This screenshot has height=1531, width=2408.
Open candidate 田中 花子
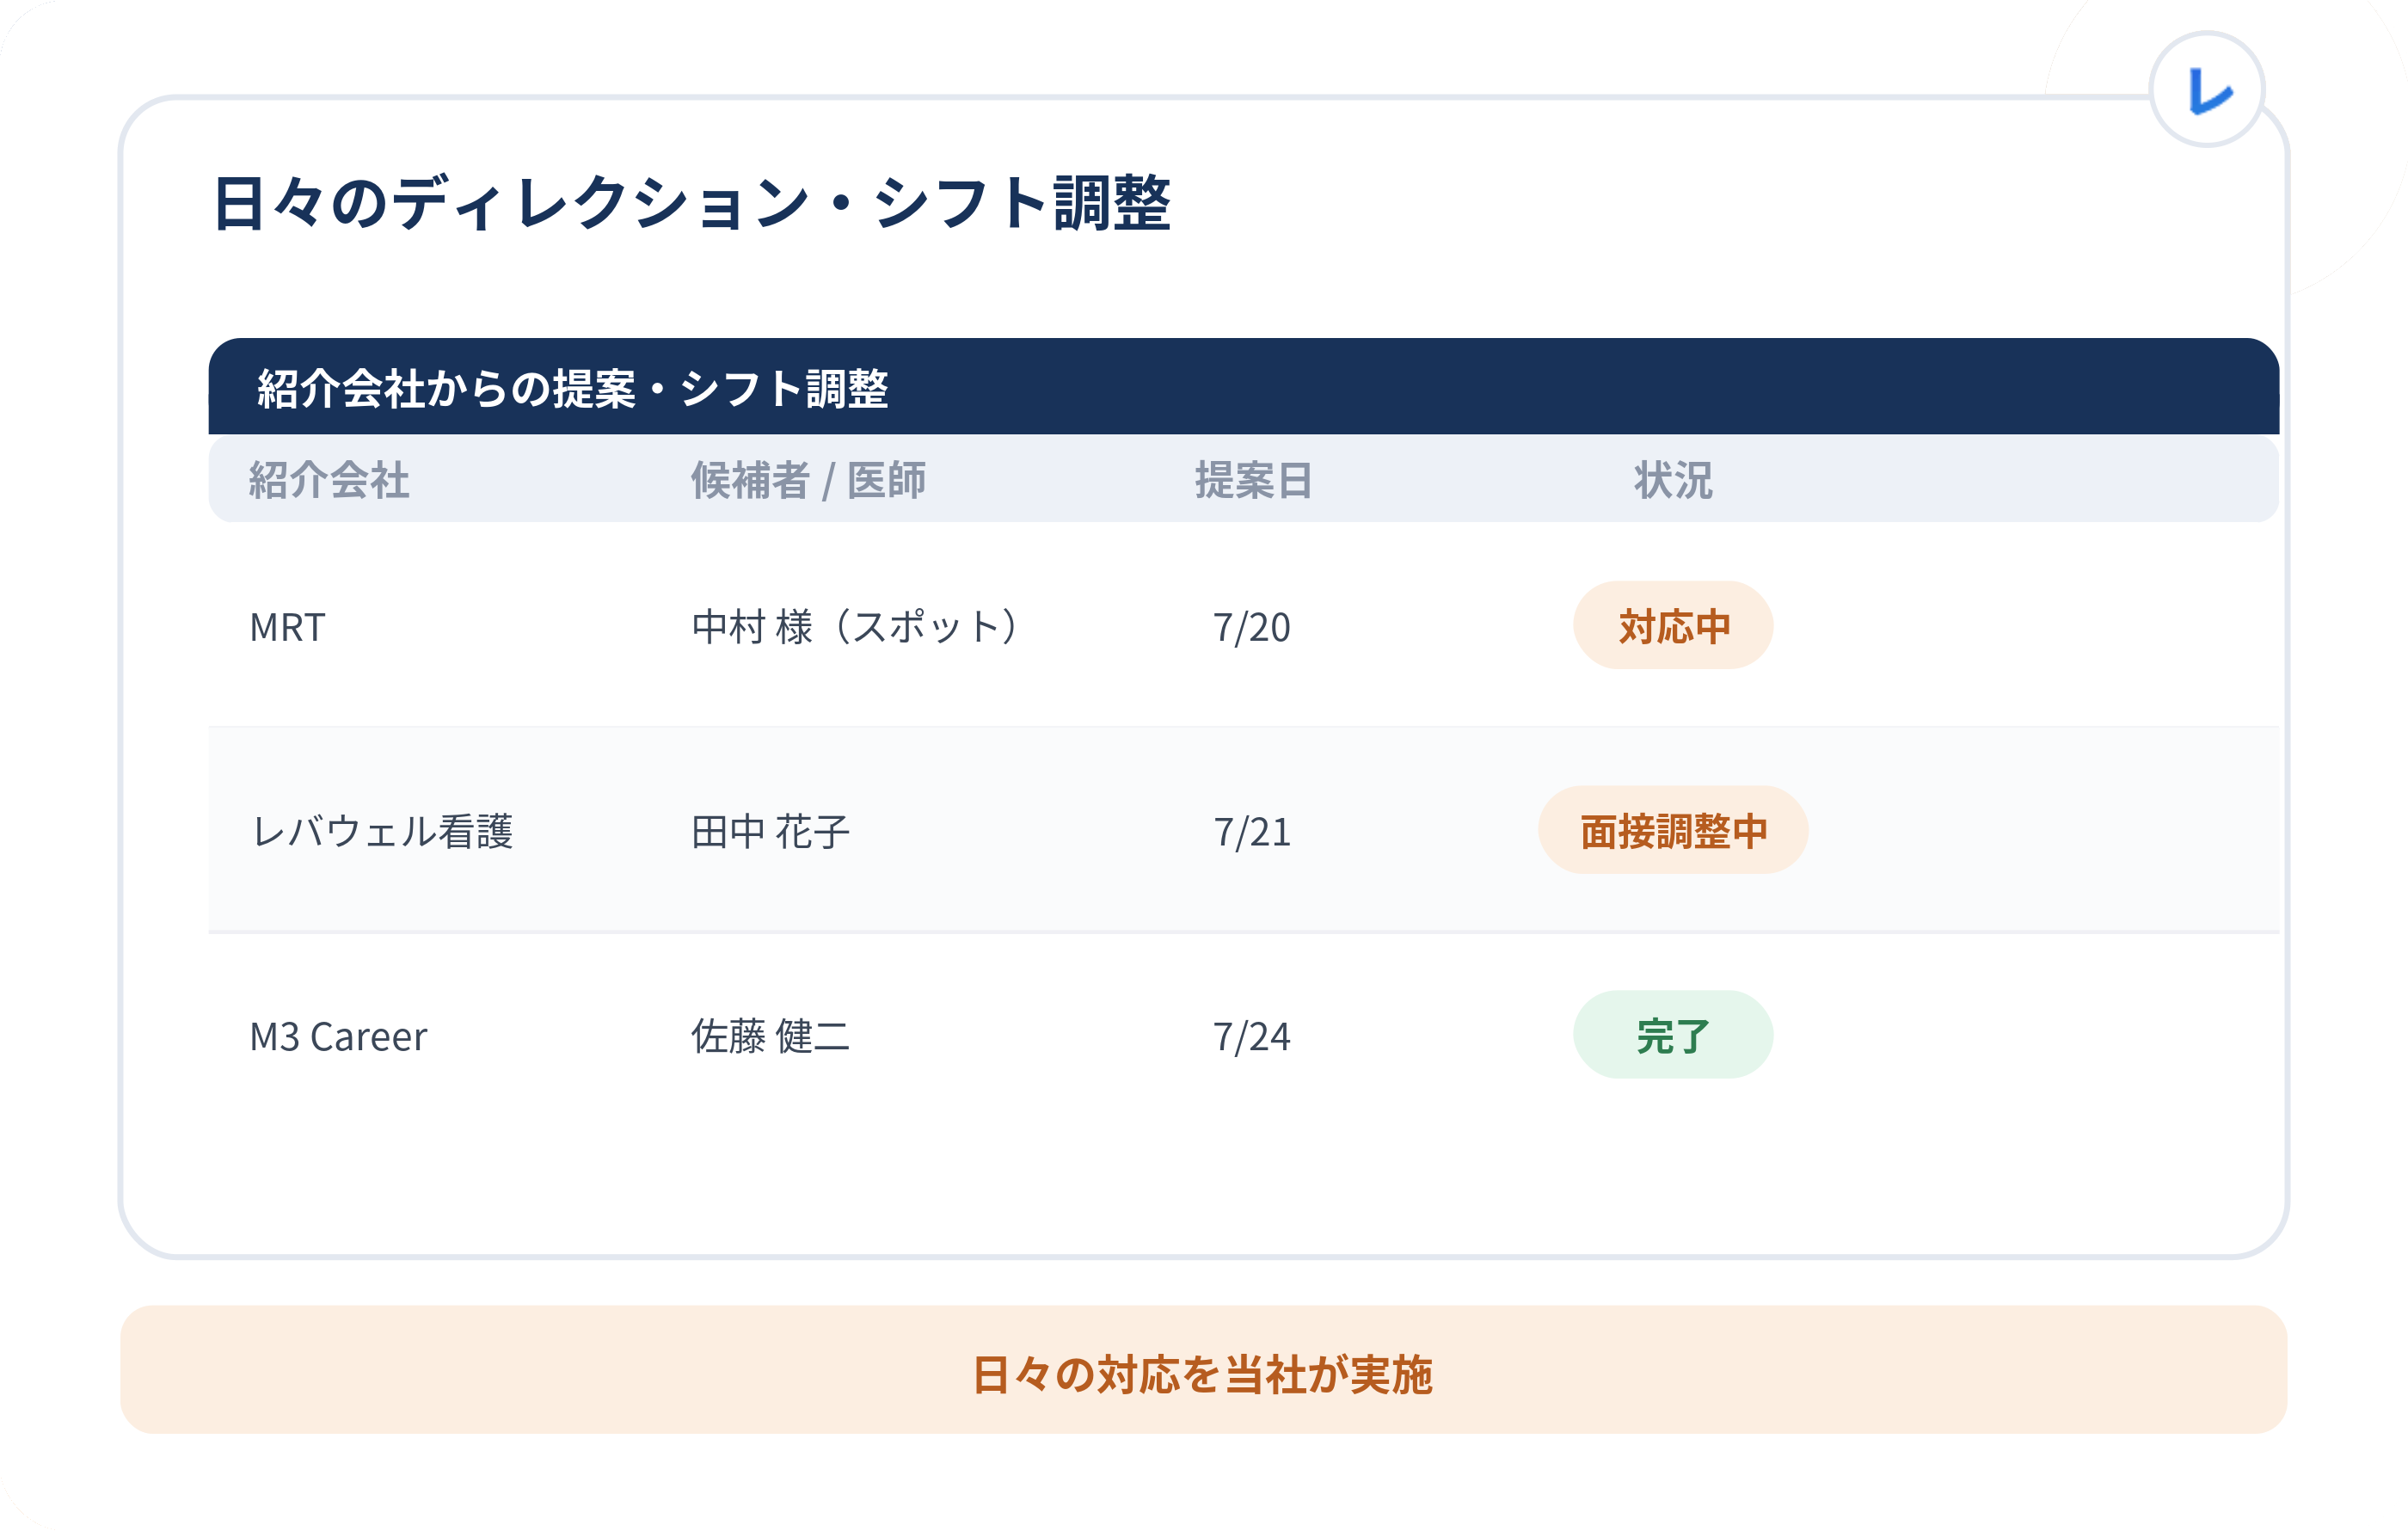[770, 831]
